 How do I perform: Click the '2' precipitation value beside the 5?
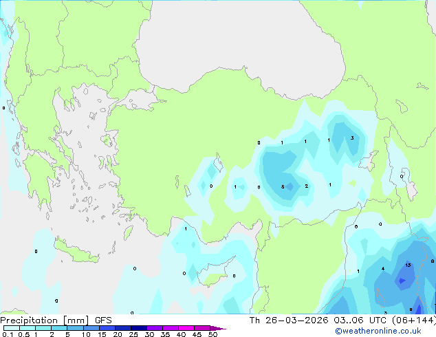click(307, 186)
